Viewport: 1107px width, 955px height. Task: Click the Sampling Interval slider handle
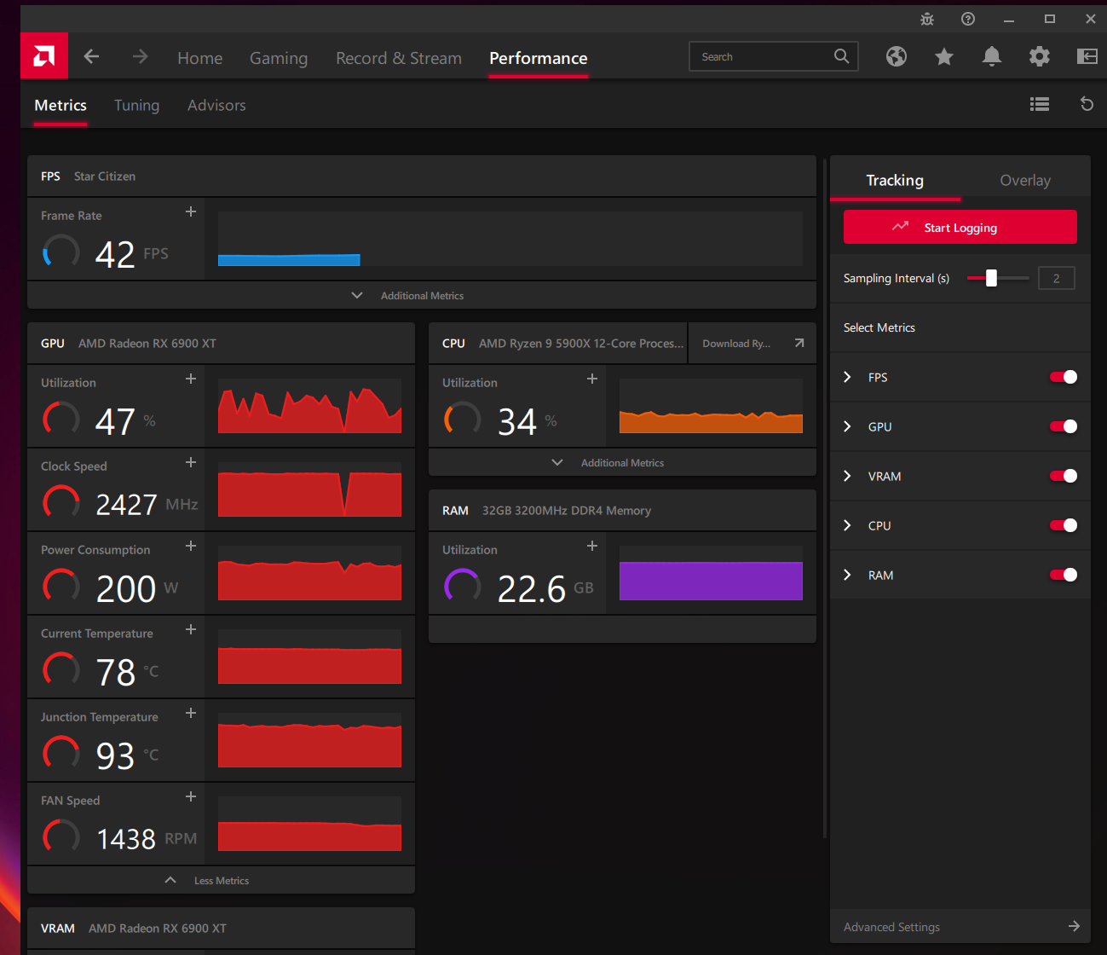click(x=991, y=278)
